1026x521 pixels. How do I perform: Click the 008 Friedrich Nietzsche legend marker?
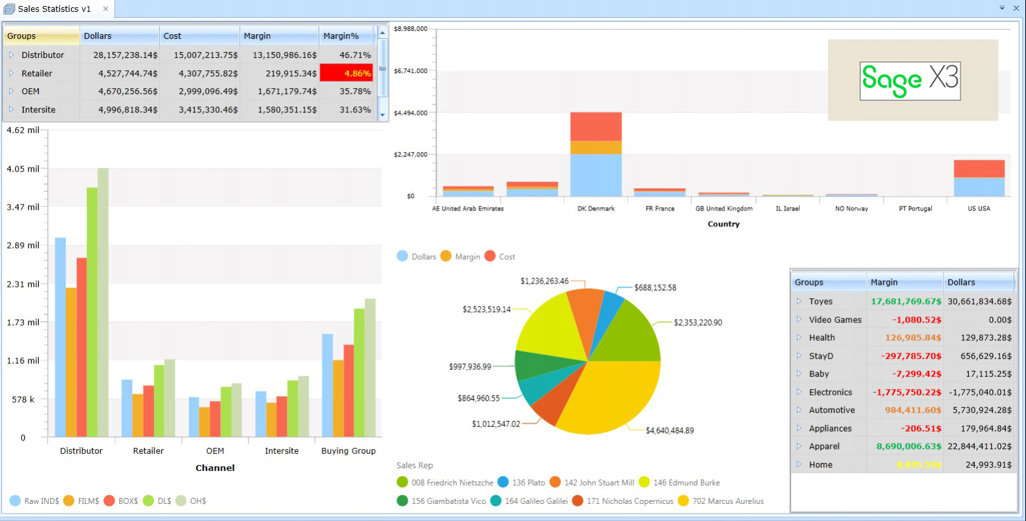click(x=403, y=483)
